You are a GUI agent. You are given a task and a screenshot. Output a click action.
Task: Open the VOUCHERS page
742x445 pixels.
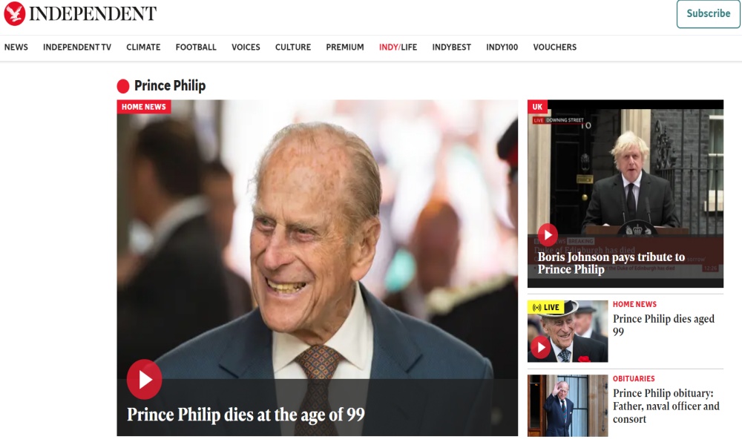pos(554,47)
